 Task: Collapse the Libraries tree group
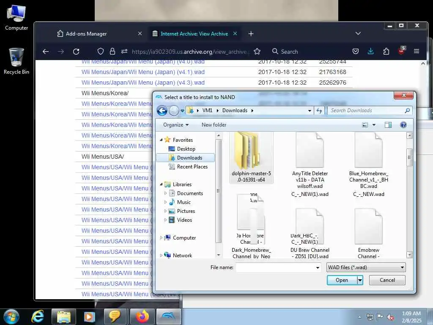click(161, 184)
